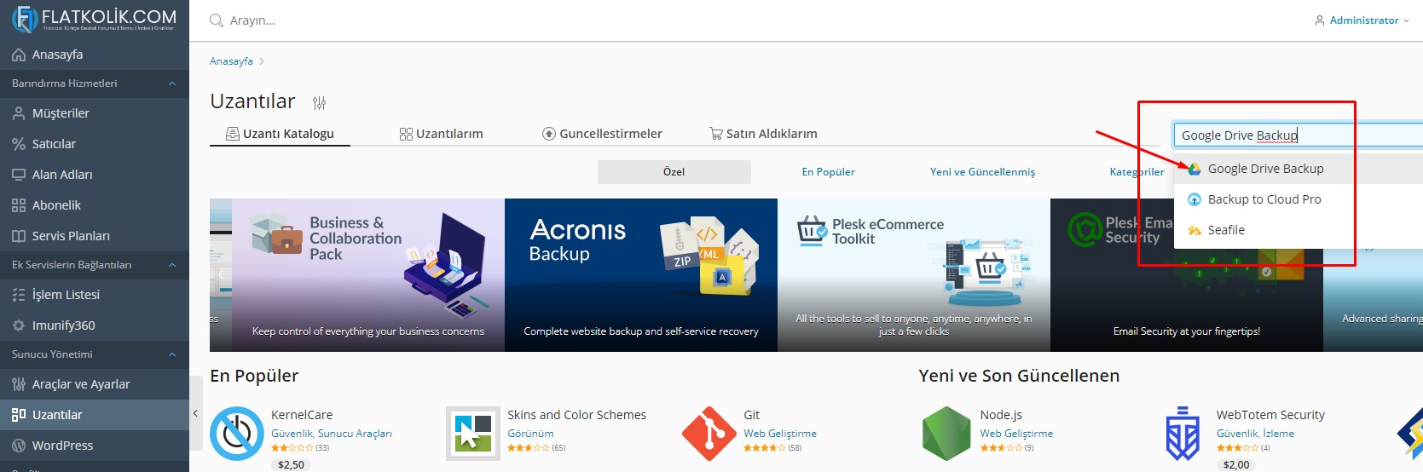The height and width of the screenshot is (472, 1423).
Task: Click the Alan Adları monitor icon
Action: click(19, 175)
